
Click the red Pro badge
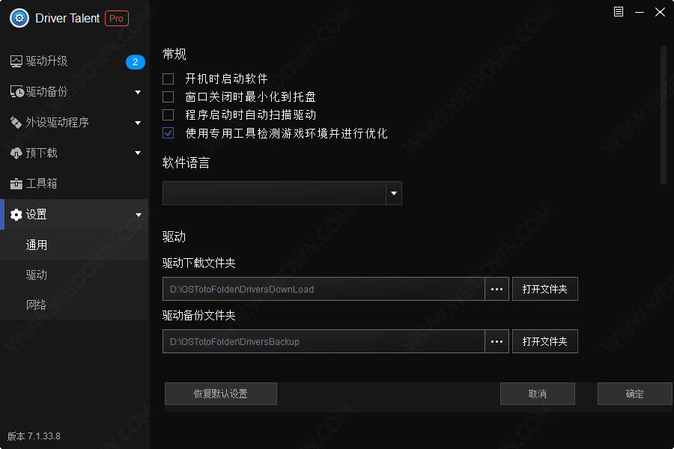pos(117,19)
